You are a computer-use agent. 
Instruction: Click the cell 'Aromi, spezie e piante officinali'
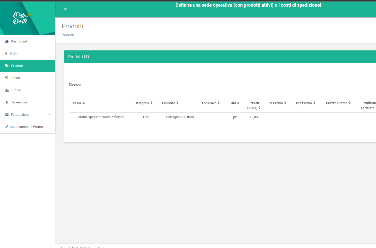101,117
